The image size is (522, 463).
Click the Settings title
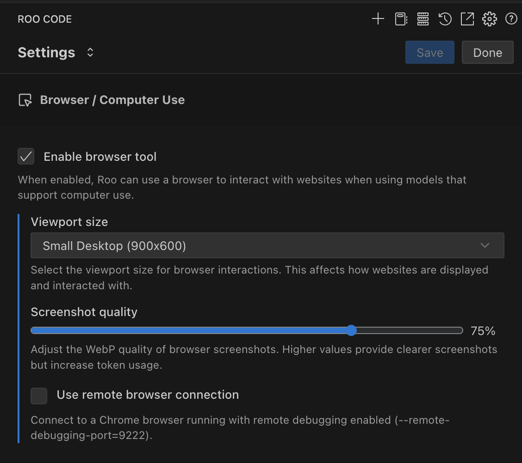coord(46,52)
